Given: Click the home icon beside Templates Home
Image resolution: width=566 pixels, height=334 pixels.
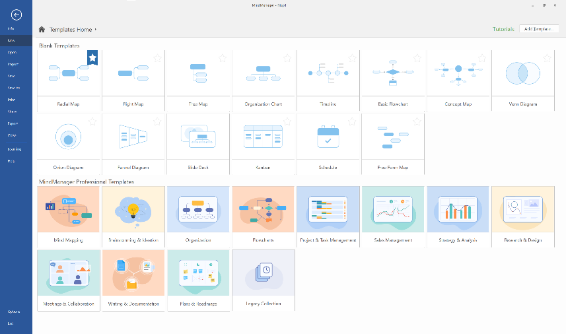Looking at the screenshot, I should point(42,30).
